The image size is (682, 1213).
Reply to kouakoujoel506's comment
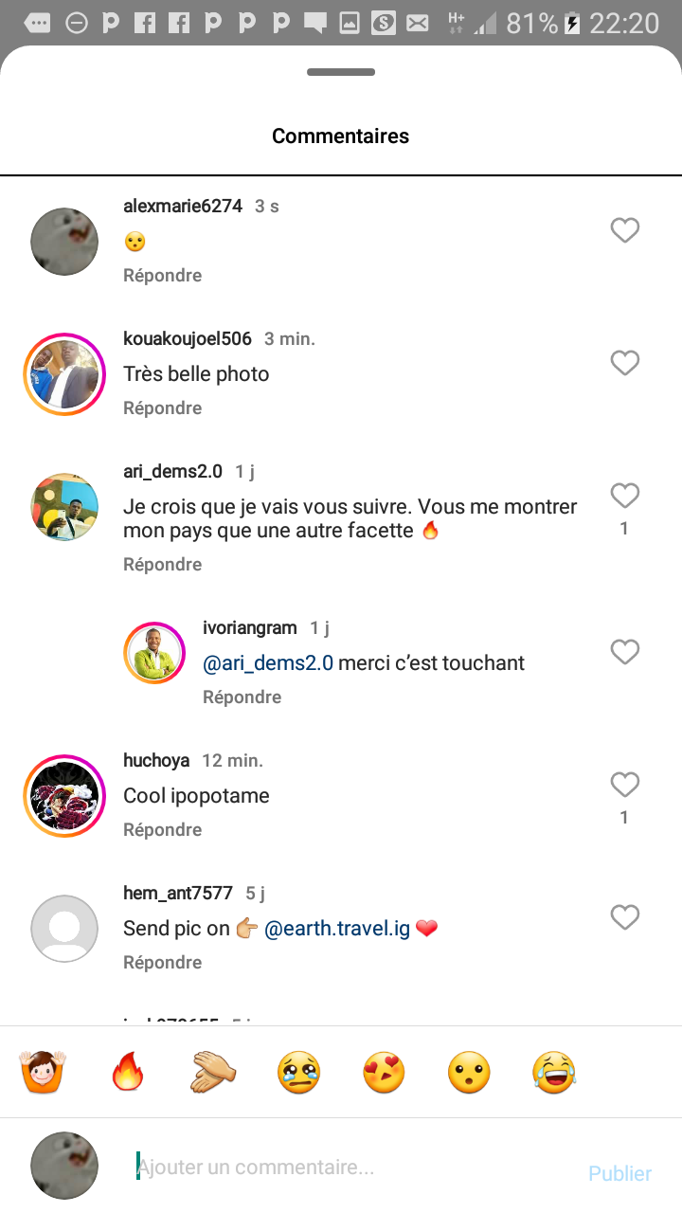(162, 407)
